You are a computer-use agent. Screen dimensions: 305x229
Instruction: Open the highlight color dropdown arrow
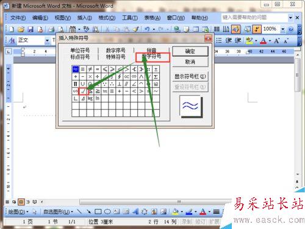(x=256, y=41)
